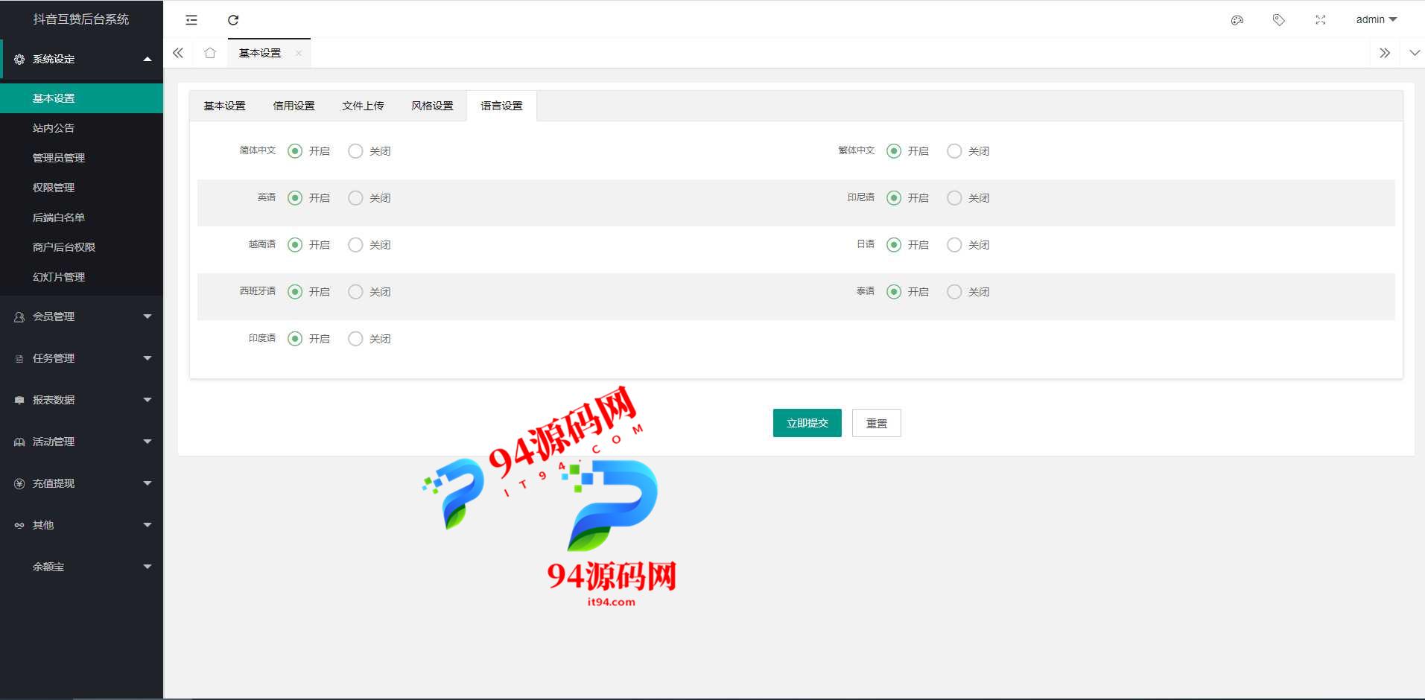1425x700 pixels.
Task: Shift tabs right with the double-right arrow
Action: coord(1385,53)
